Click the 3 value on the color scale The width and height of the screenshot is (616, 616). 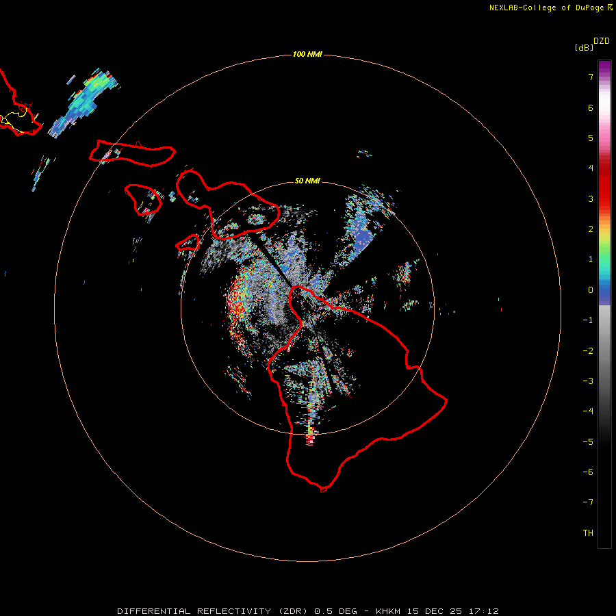point(591,198)
